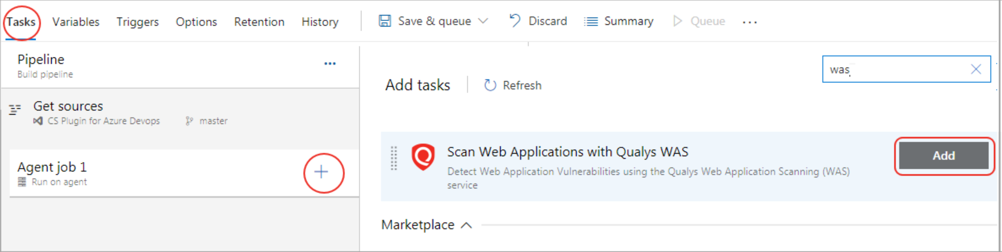Go to the Retention tab

[259, 22]
